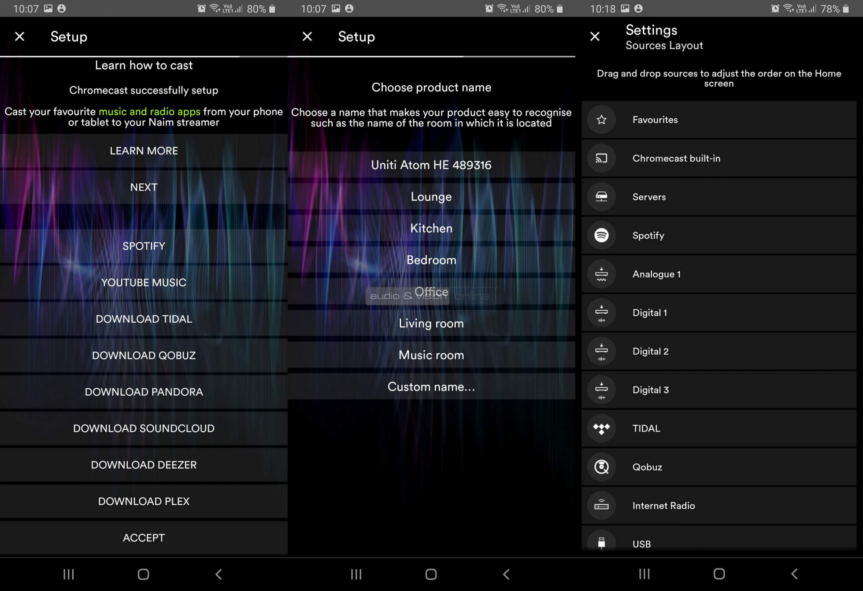The image size is (863, 591).
Task: Select the Uniti Atom HE 489316 name
Action: coord(431,165)
